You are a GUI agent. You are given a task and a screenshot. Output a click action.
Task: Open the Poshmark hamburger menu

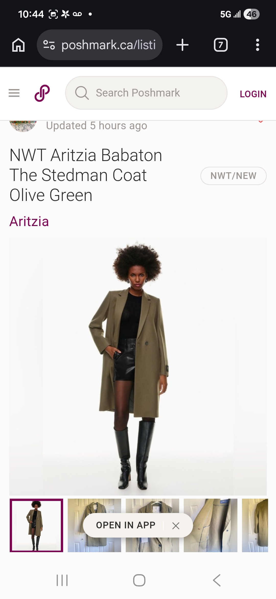coord(14,93)
